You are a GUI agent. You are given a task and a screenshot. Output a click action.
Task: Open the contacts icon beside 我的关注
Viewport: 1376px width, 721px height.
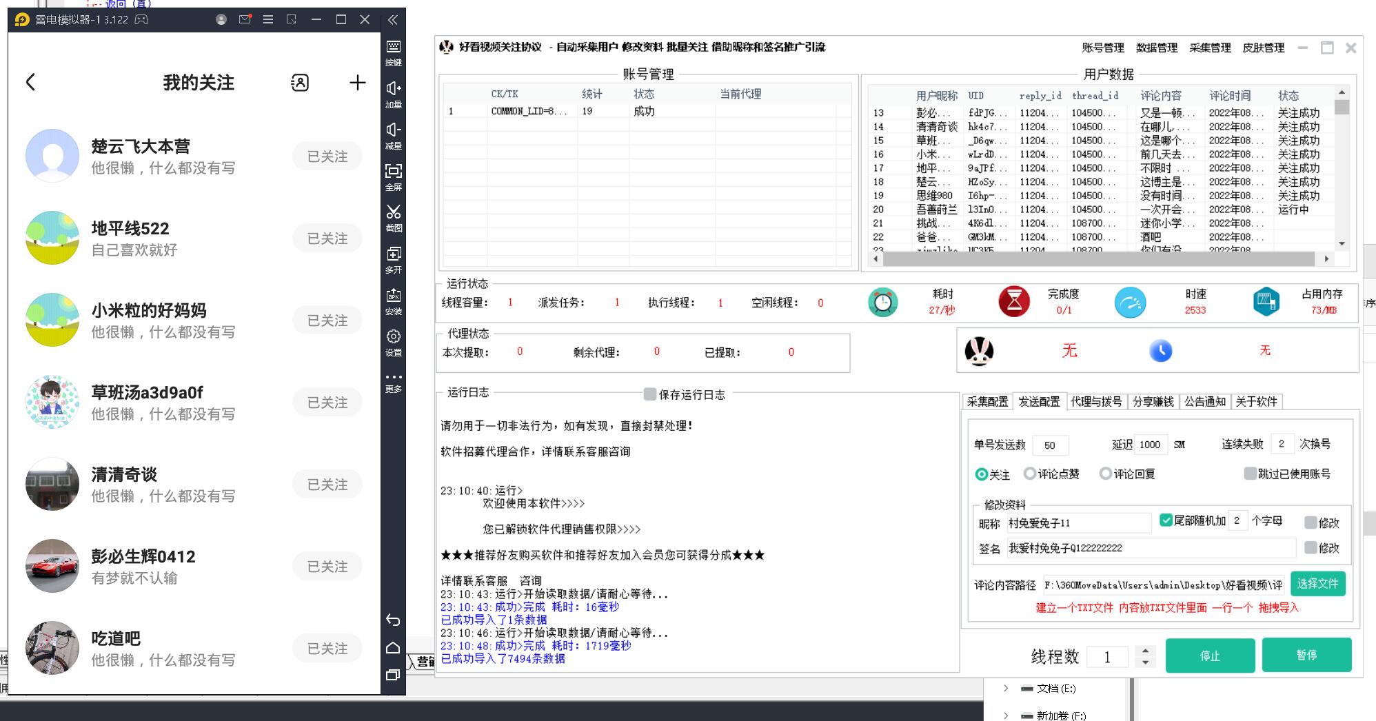300,83
